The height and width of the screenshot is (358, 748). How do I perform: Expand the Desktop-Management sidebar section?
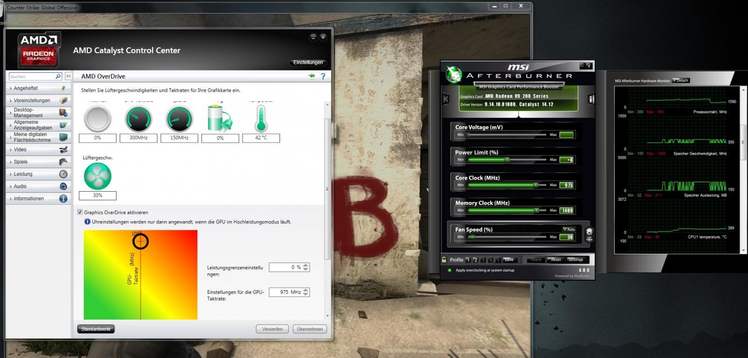[x=39, y=113]
